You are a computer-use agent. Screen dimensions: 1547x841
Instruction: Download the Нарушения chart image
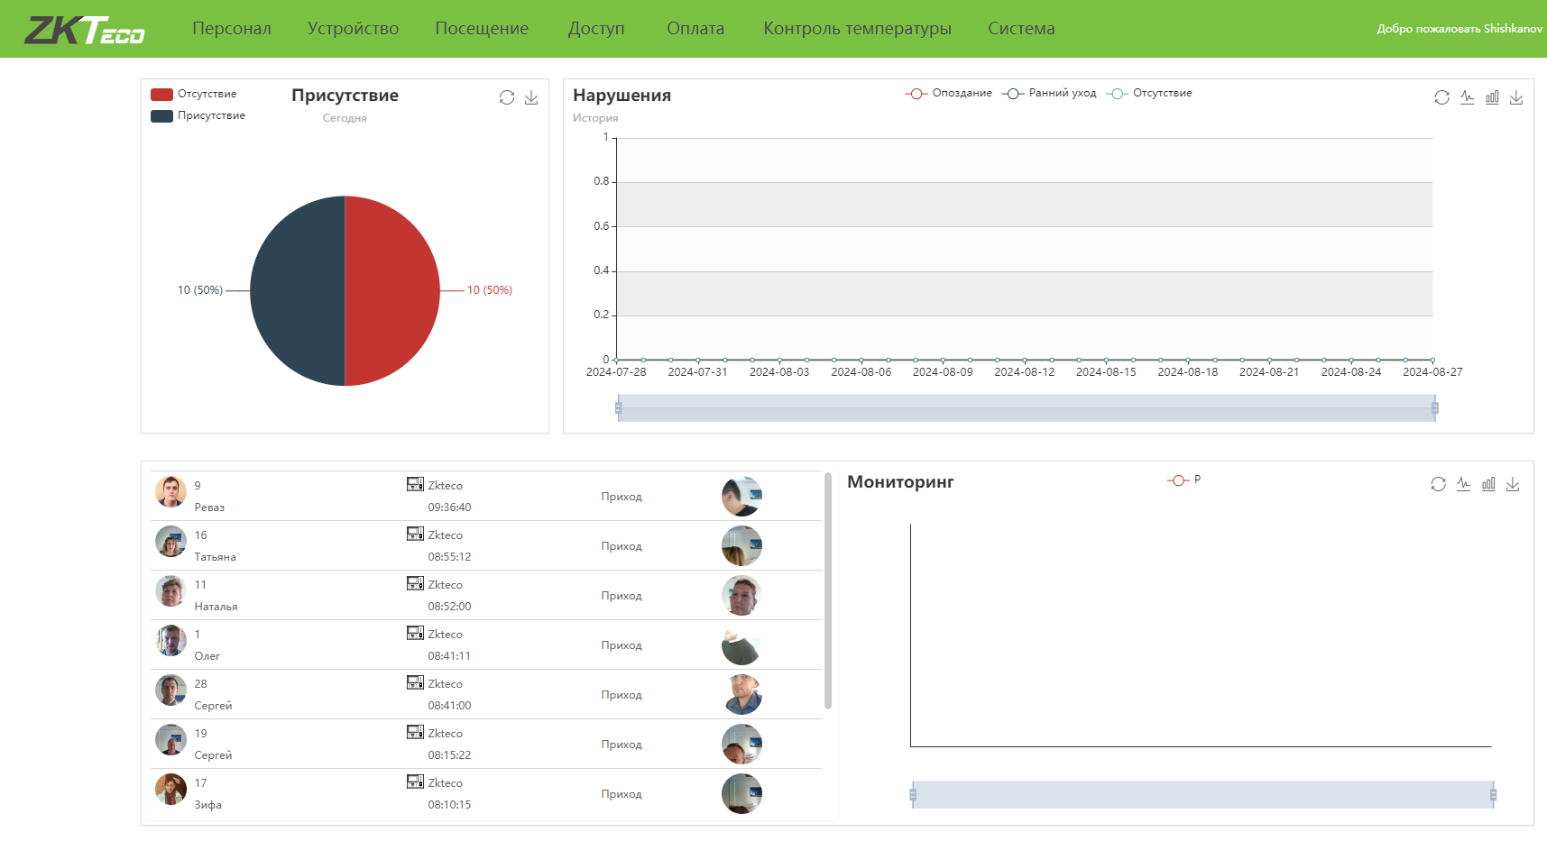[x=1516, y=97]
